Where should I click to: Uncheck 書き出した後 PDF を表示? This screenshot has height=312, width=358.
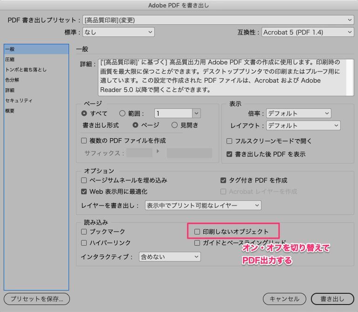point(229,154)
